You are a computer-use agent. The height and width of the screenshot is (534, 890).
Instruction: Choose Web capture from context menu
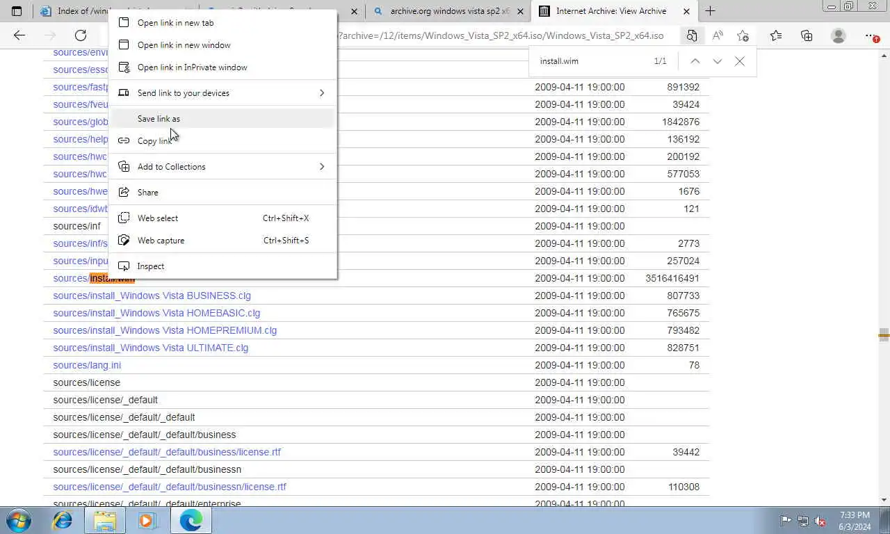tap(222, 241)
